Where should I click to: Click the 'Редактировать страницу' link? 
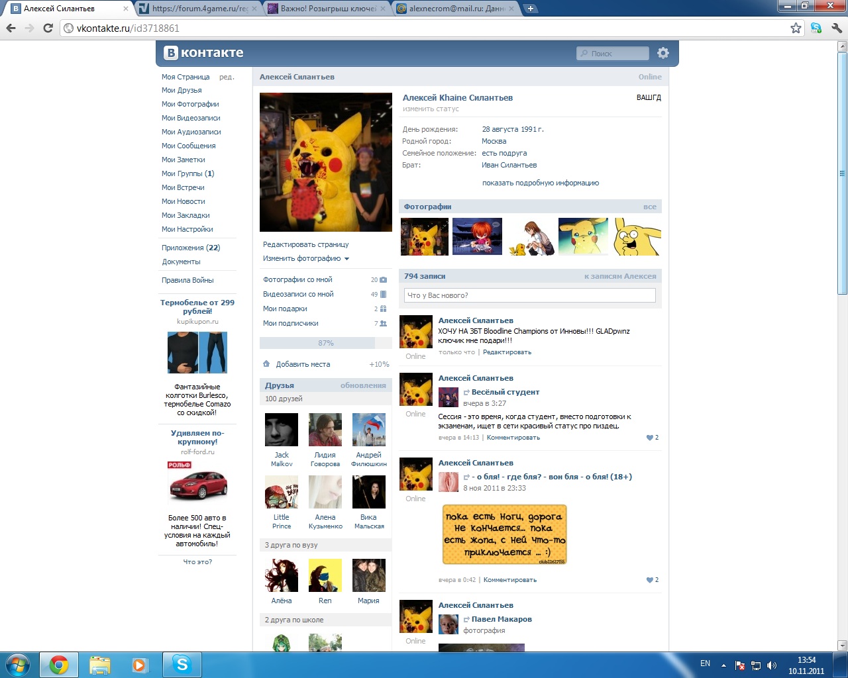[306, 244]
